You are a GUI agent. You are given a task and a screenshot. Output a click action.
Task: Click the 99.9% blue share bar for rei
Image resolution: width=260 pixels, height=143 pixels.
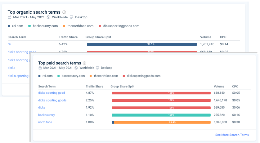tap(142, 44)
